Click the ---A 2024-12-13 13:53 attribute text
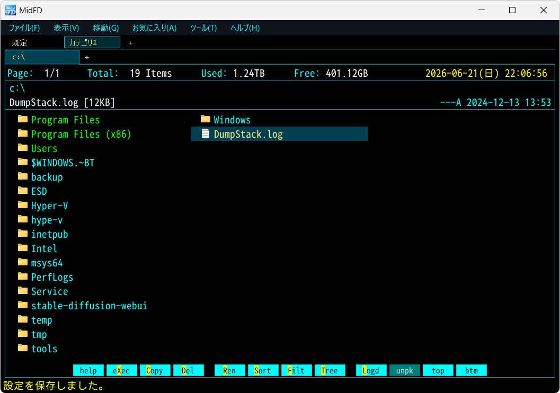 click(x=495, y=102)
